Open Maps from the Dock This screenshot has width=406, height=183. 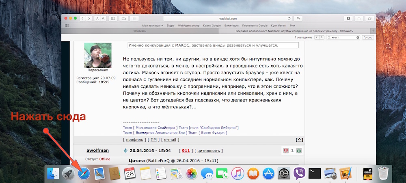point(176,173)
